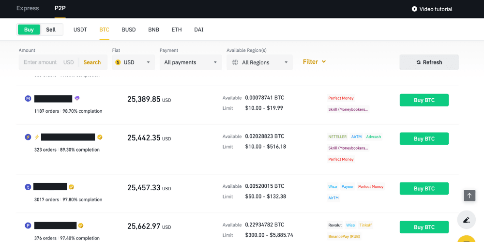The image size is (484, 242).
Task: Click the purple diamond badge beside first merchant
Action: [77, 98]
